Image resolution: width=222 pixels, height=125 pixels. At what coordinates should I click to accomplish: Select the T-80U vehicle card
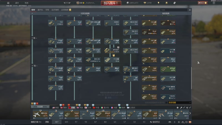click(74, 78)
